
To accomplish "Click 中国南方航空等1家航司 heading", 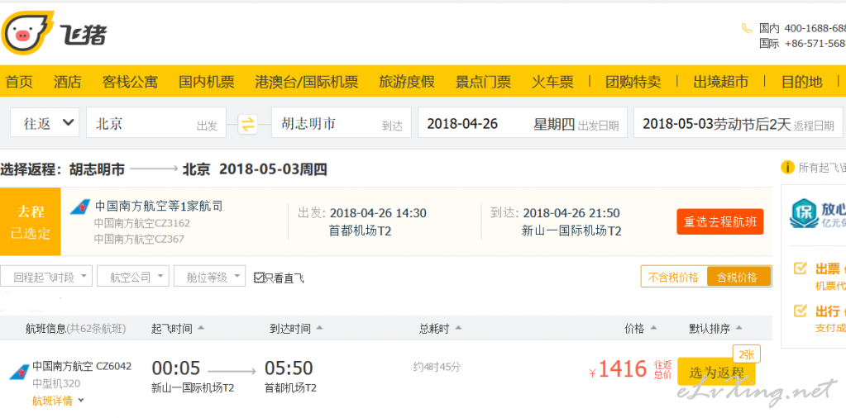I will [x=159, y=206].
